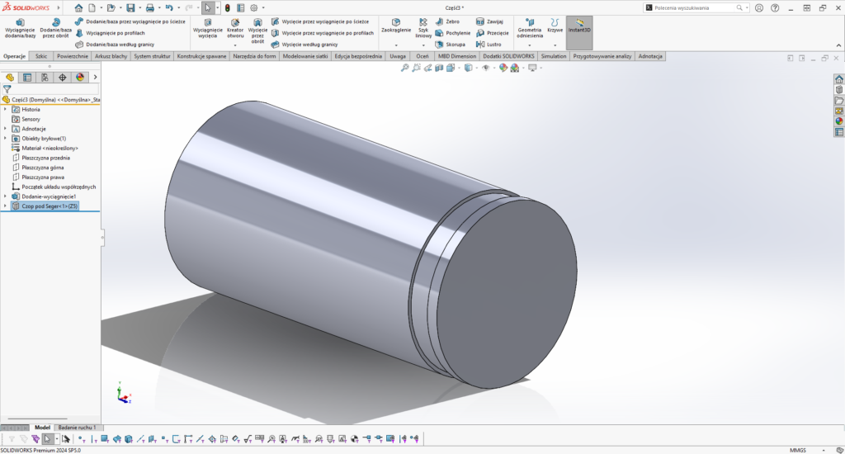The width and height of the screenshot is (845, 454).
Task: Open the DisplayManager color sphere tab
Action: coord(80,78)
